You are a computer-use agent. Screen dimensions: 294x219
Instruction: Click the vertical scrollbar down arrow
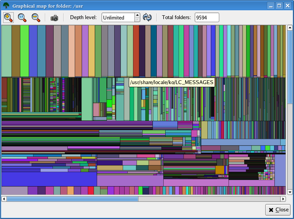click(290, 192)
